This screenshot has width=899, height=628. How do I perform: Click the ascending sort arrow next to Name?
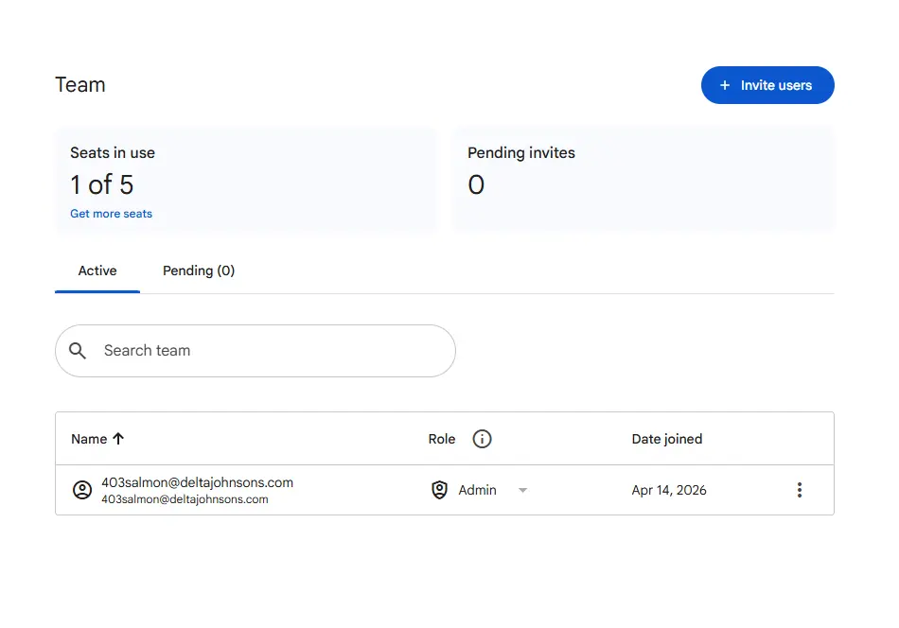tap(118, 439)
